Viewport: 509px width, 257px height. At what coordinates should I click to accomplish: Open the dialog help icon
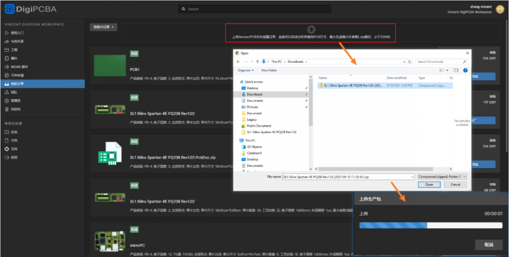coord(465,70)
